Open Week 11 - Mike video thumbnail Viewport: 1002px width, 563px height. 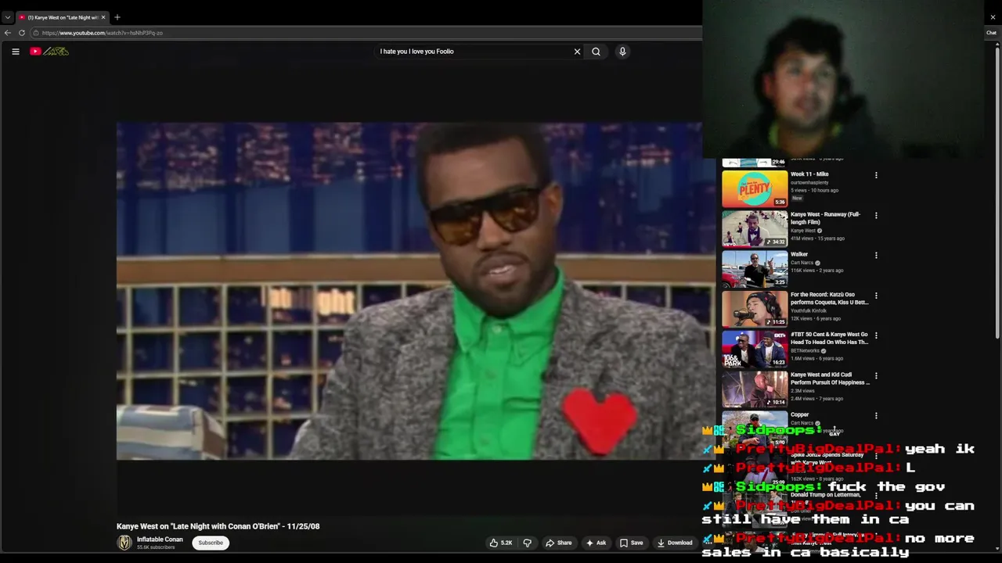click(755, 189)
